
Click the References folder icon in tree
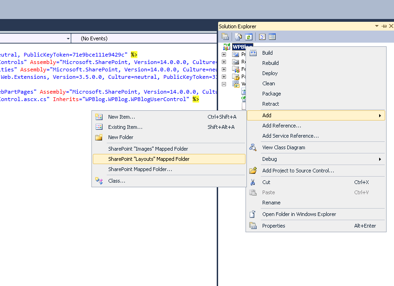[x=236, y=62]
